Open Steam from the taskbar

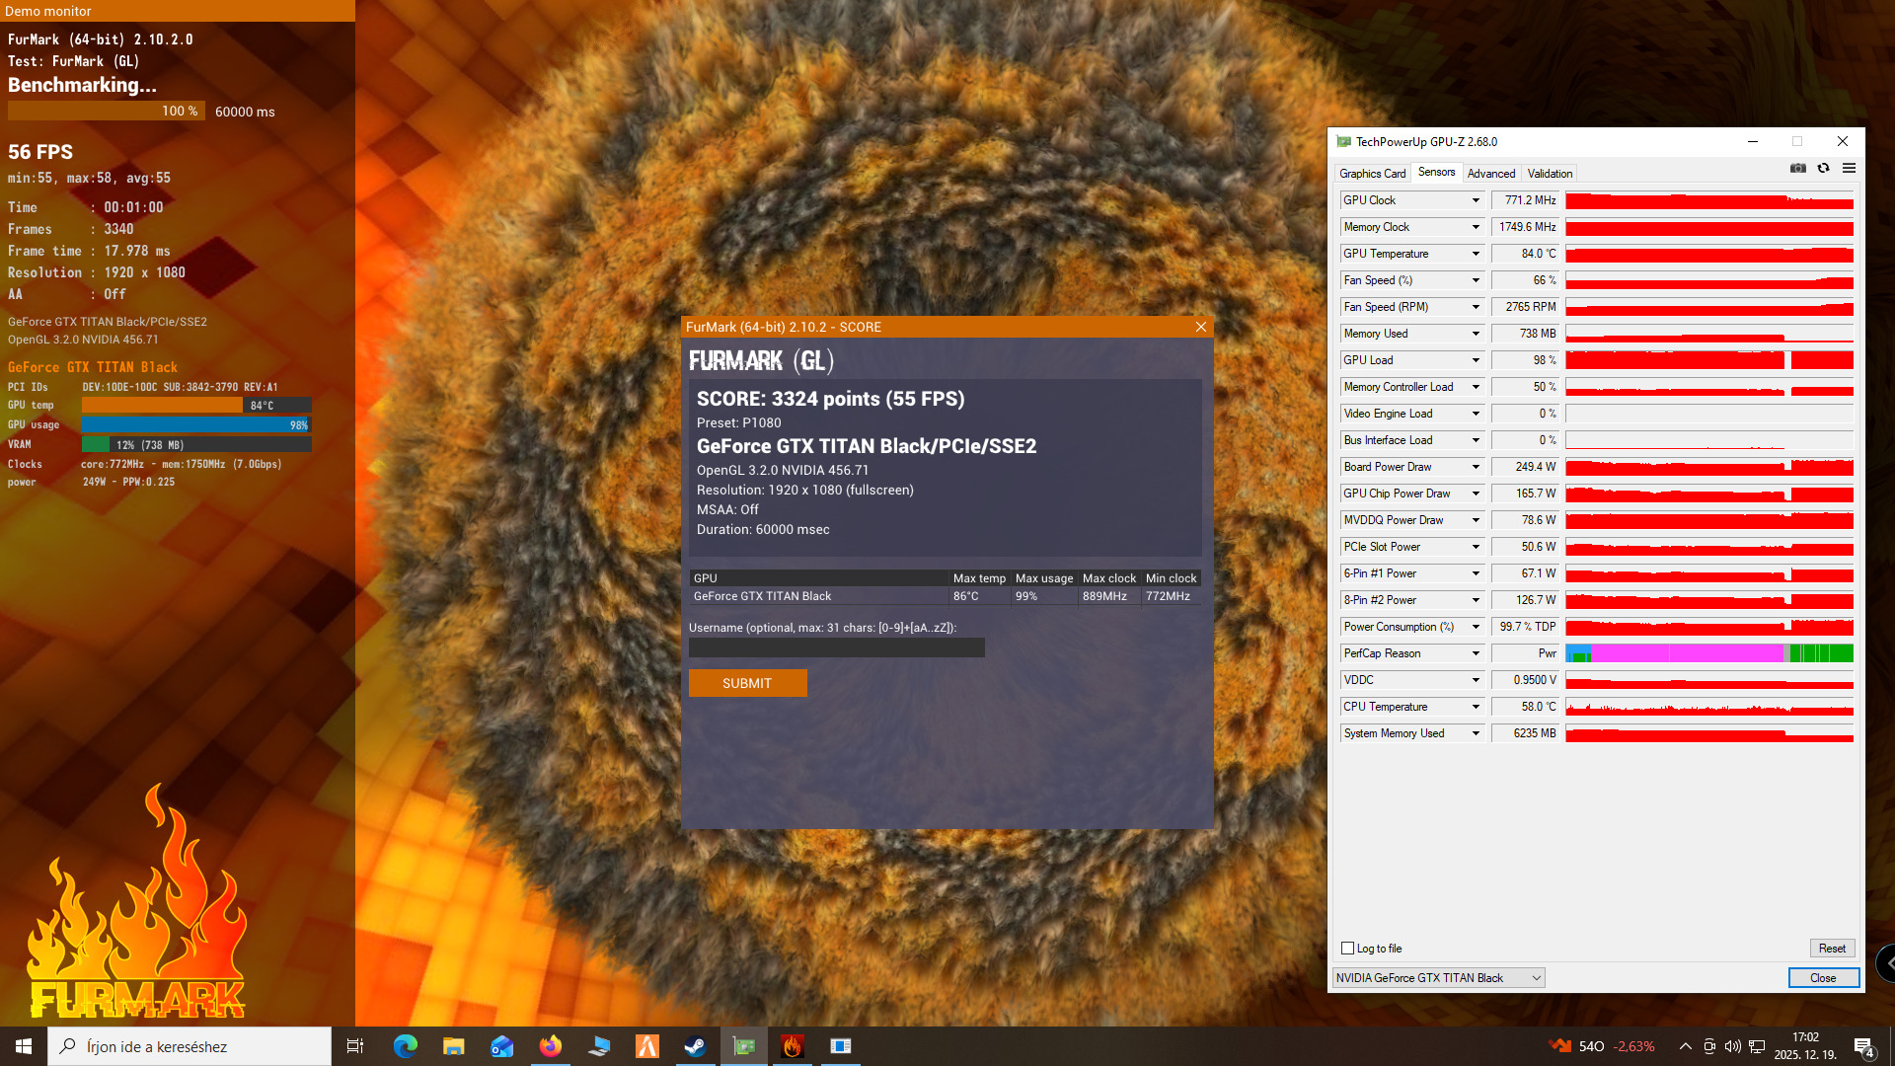(x=696, y=1046)
